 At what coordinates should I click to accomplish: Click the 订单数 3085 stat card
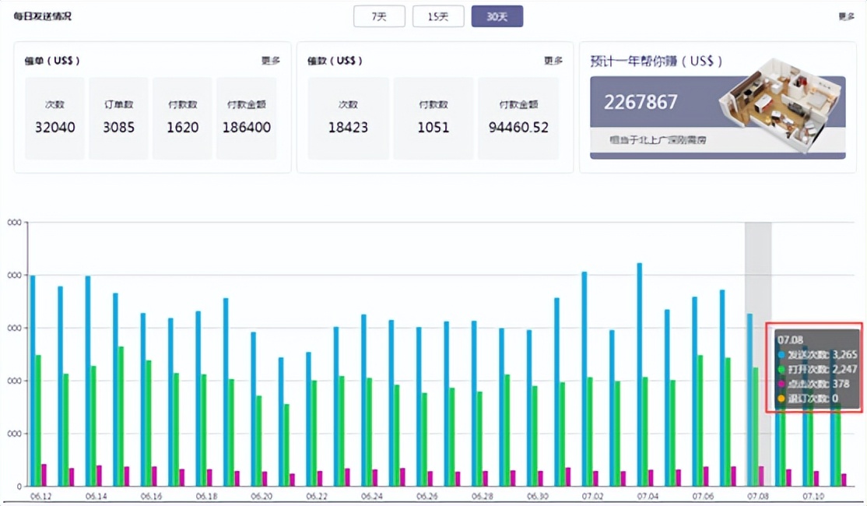point(118,118)
